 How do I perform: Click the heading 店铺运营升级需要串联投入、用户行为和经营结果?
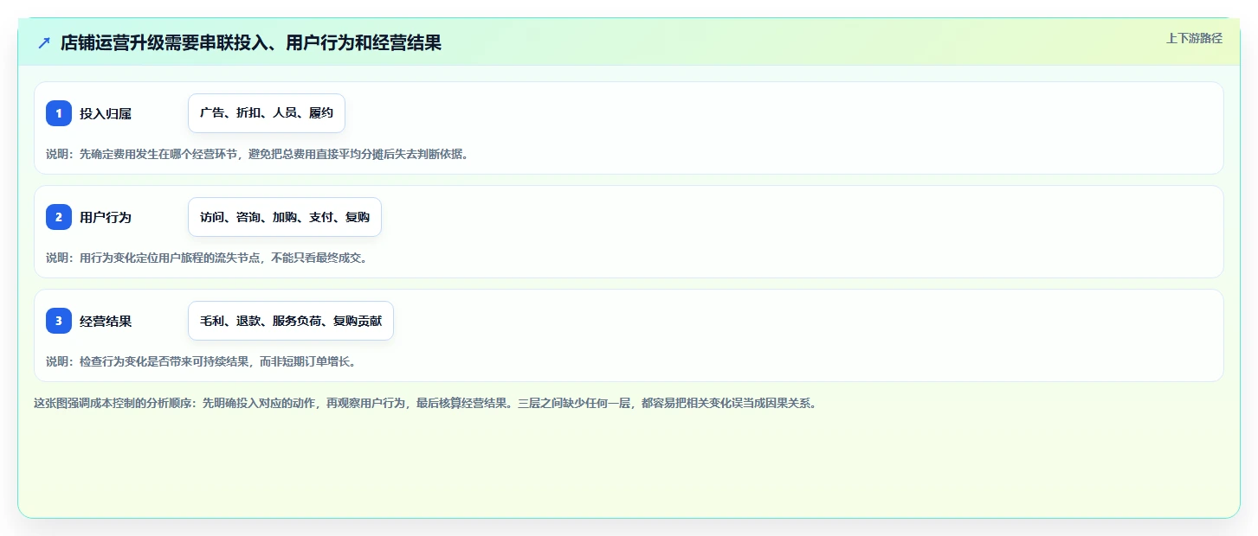[251, 42]
